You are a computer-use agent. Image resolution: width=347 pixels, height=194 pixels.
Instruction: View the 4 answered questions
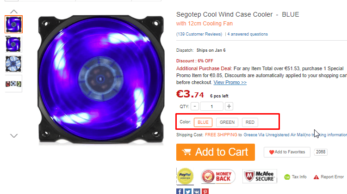248,34
